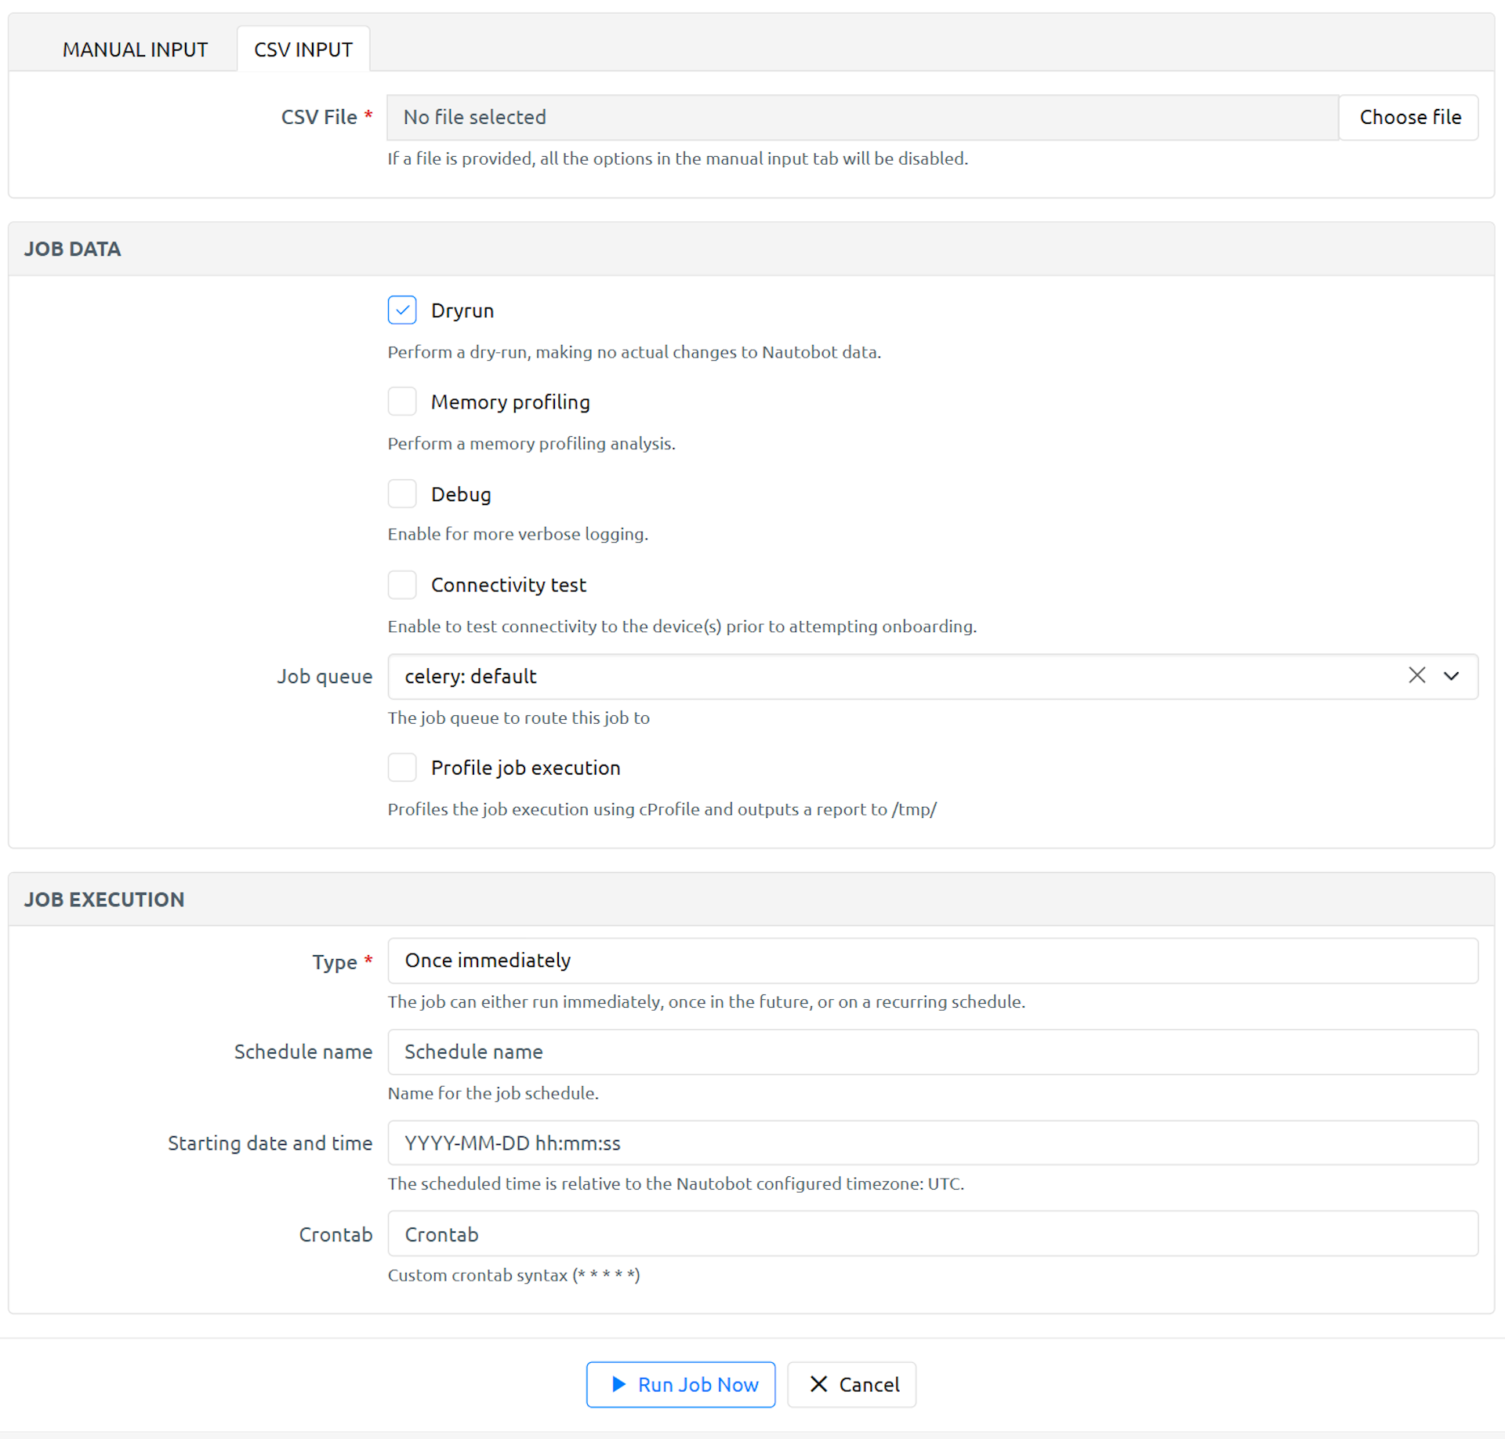1505x1439 pixels.
Task: Click the play icon in Run Job Now
Action: click(618, 1384)
